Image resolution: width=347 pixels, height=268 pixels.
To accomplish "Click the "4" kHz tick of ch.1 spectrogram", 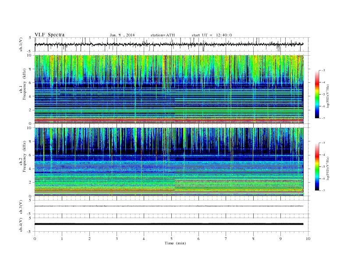I will click(x=30, y=96).
